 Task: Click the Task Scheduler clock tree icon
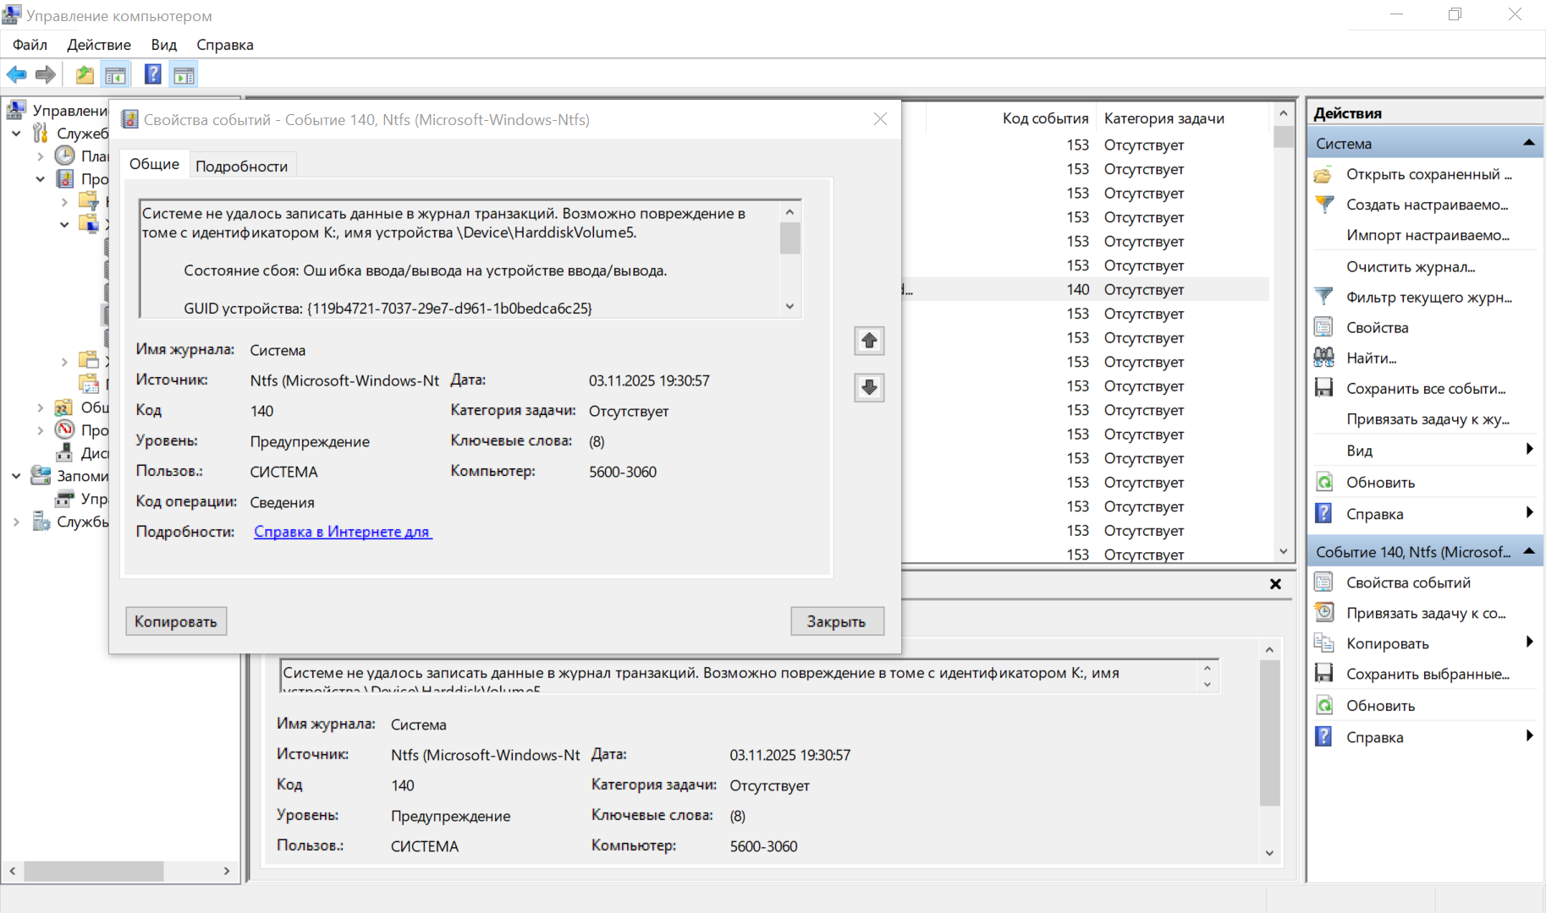65,156
